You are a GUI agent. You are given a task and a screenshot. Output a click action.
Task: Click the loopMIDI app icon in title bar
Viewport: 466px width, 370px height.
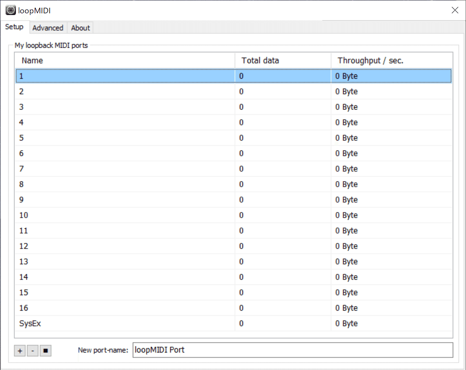point(11,10)
